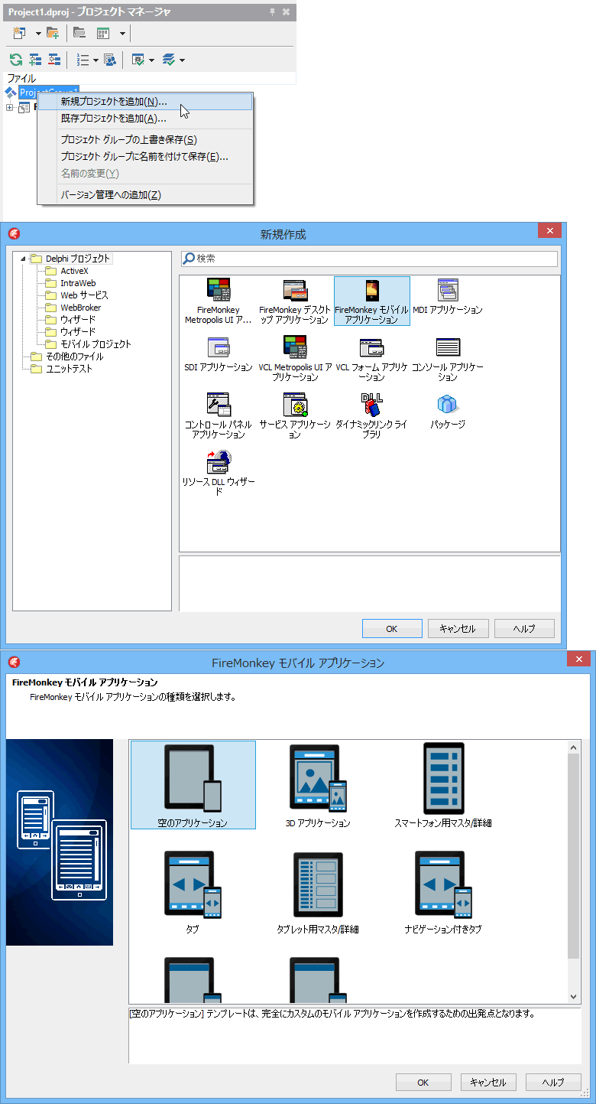Choose 既存プロジェクトを追加 from context menu
Viewport: 596px width, 1104px height.
[114, 119]
